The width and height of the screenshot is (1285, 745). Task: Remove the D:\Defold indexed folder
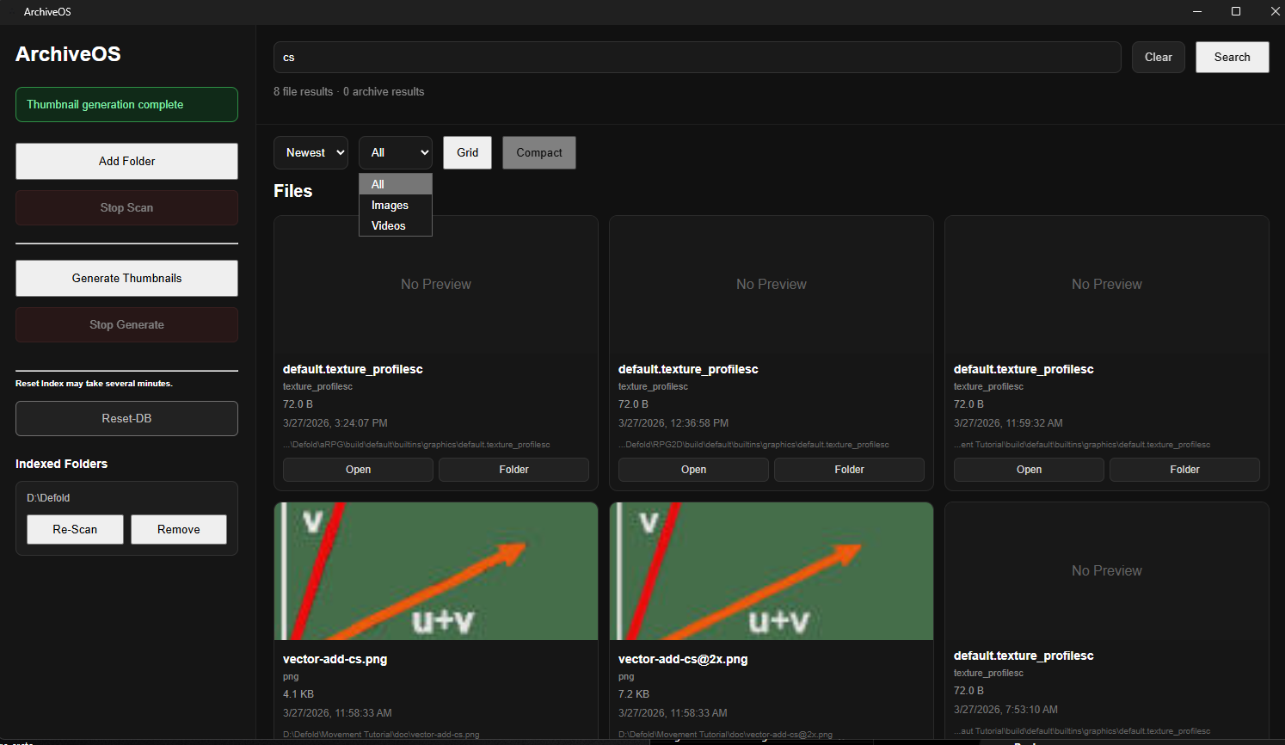click(x=179, y=529)
